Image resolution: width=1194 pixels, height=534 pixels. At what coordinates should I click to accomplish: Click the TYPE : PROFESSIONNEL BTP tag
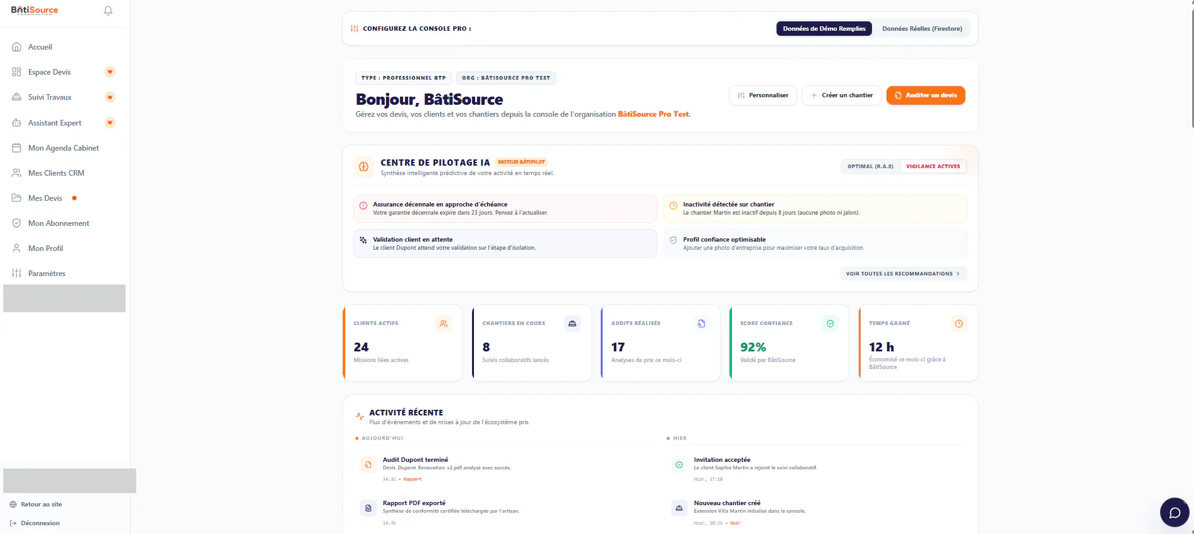pyautogui.click(x=404, y=78)
